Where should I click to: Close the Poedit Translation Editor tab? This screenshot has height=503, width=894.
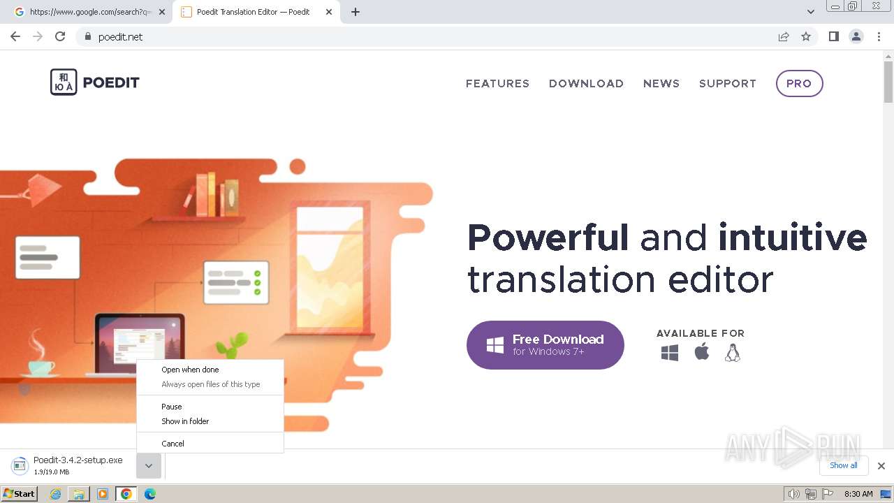click(329, 12)
